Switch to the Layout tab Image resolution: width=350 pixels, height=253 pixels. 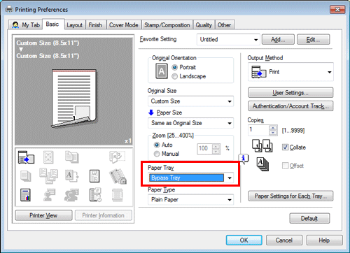tap(74, 25)
